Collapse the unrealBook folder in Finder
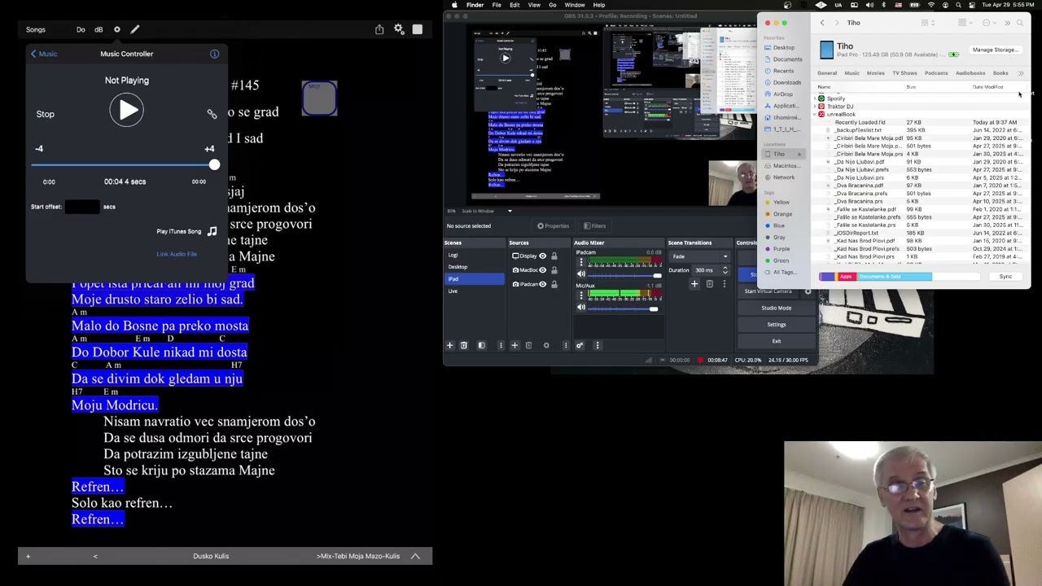The height and width of the screenshot is (586, 1042). click(x=815, y=115)
